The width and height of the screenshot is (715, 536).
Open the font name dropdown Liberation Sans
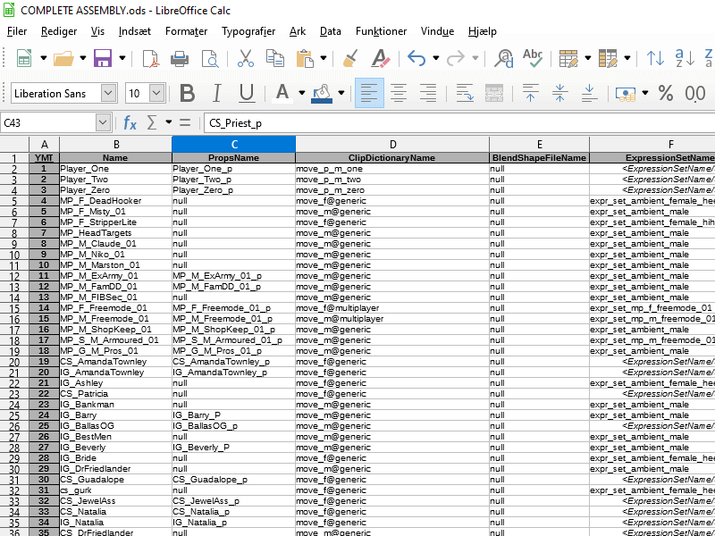click(x=108, y=94)
